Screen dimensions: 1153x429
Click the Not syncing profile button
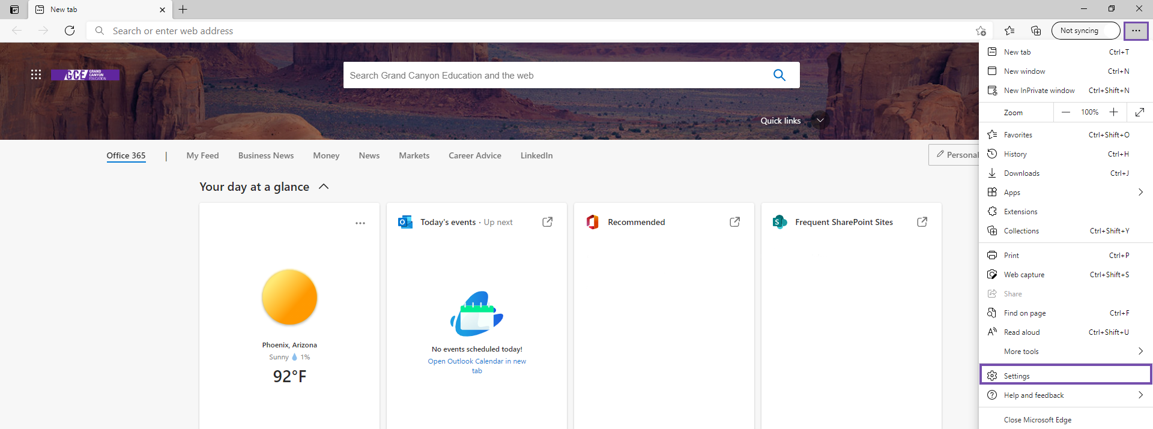(1086, 31)
